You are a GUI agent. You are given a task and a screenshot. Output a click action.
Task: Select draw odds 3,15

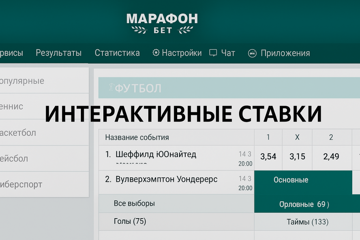297,157
